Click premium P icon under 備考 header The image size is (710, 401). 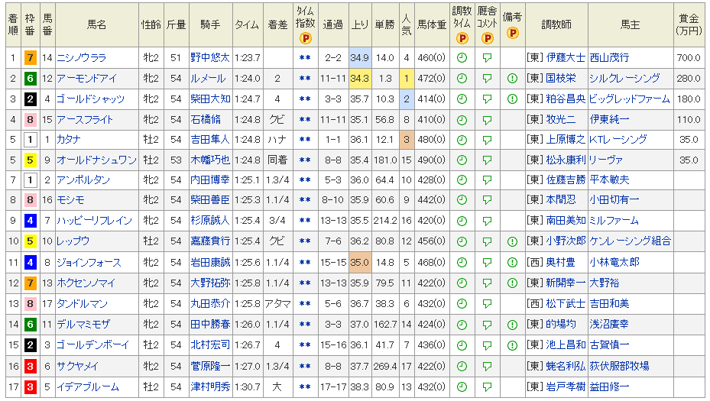coord(512,33)
